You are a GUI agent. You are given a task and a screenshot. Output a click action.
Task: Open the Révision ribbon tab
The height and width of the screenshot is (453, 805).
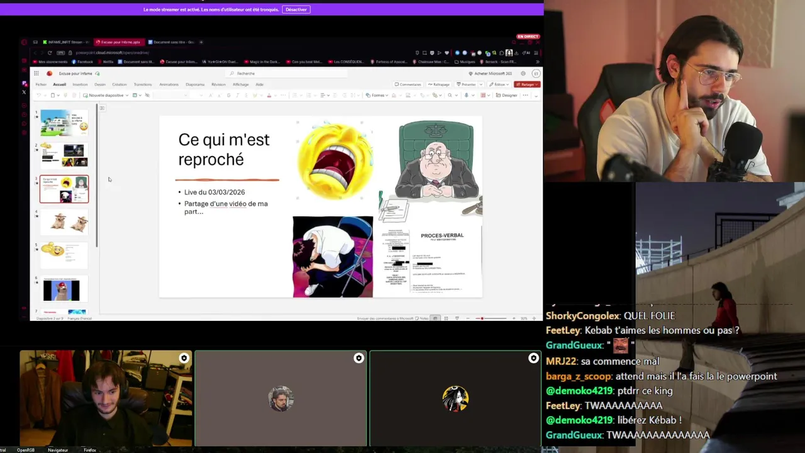tap(218, 84)
